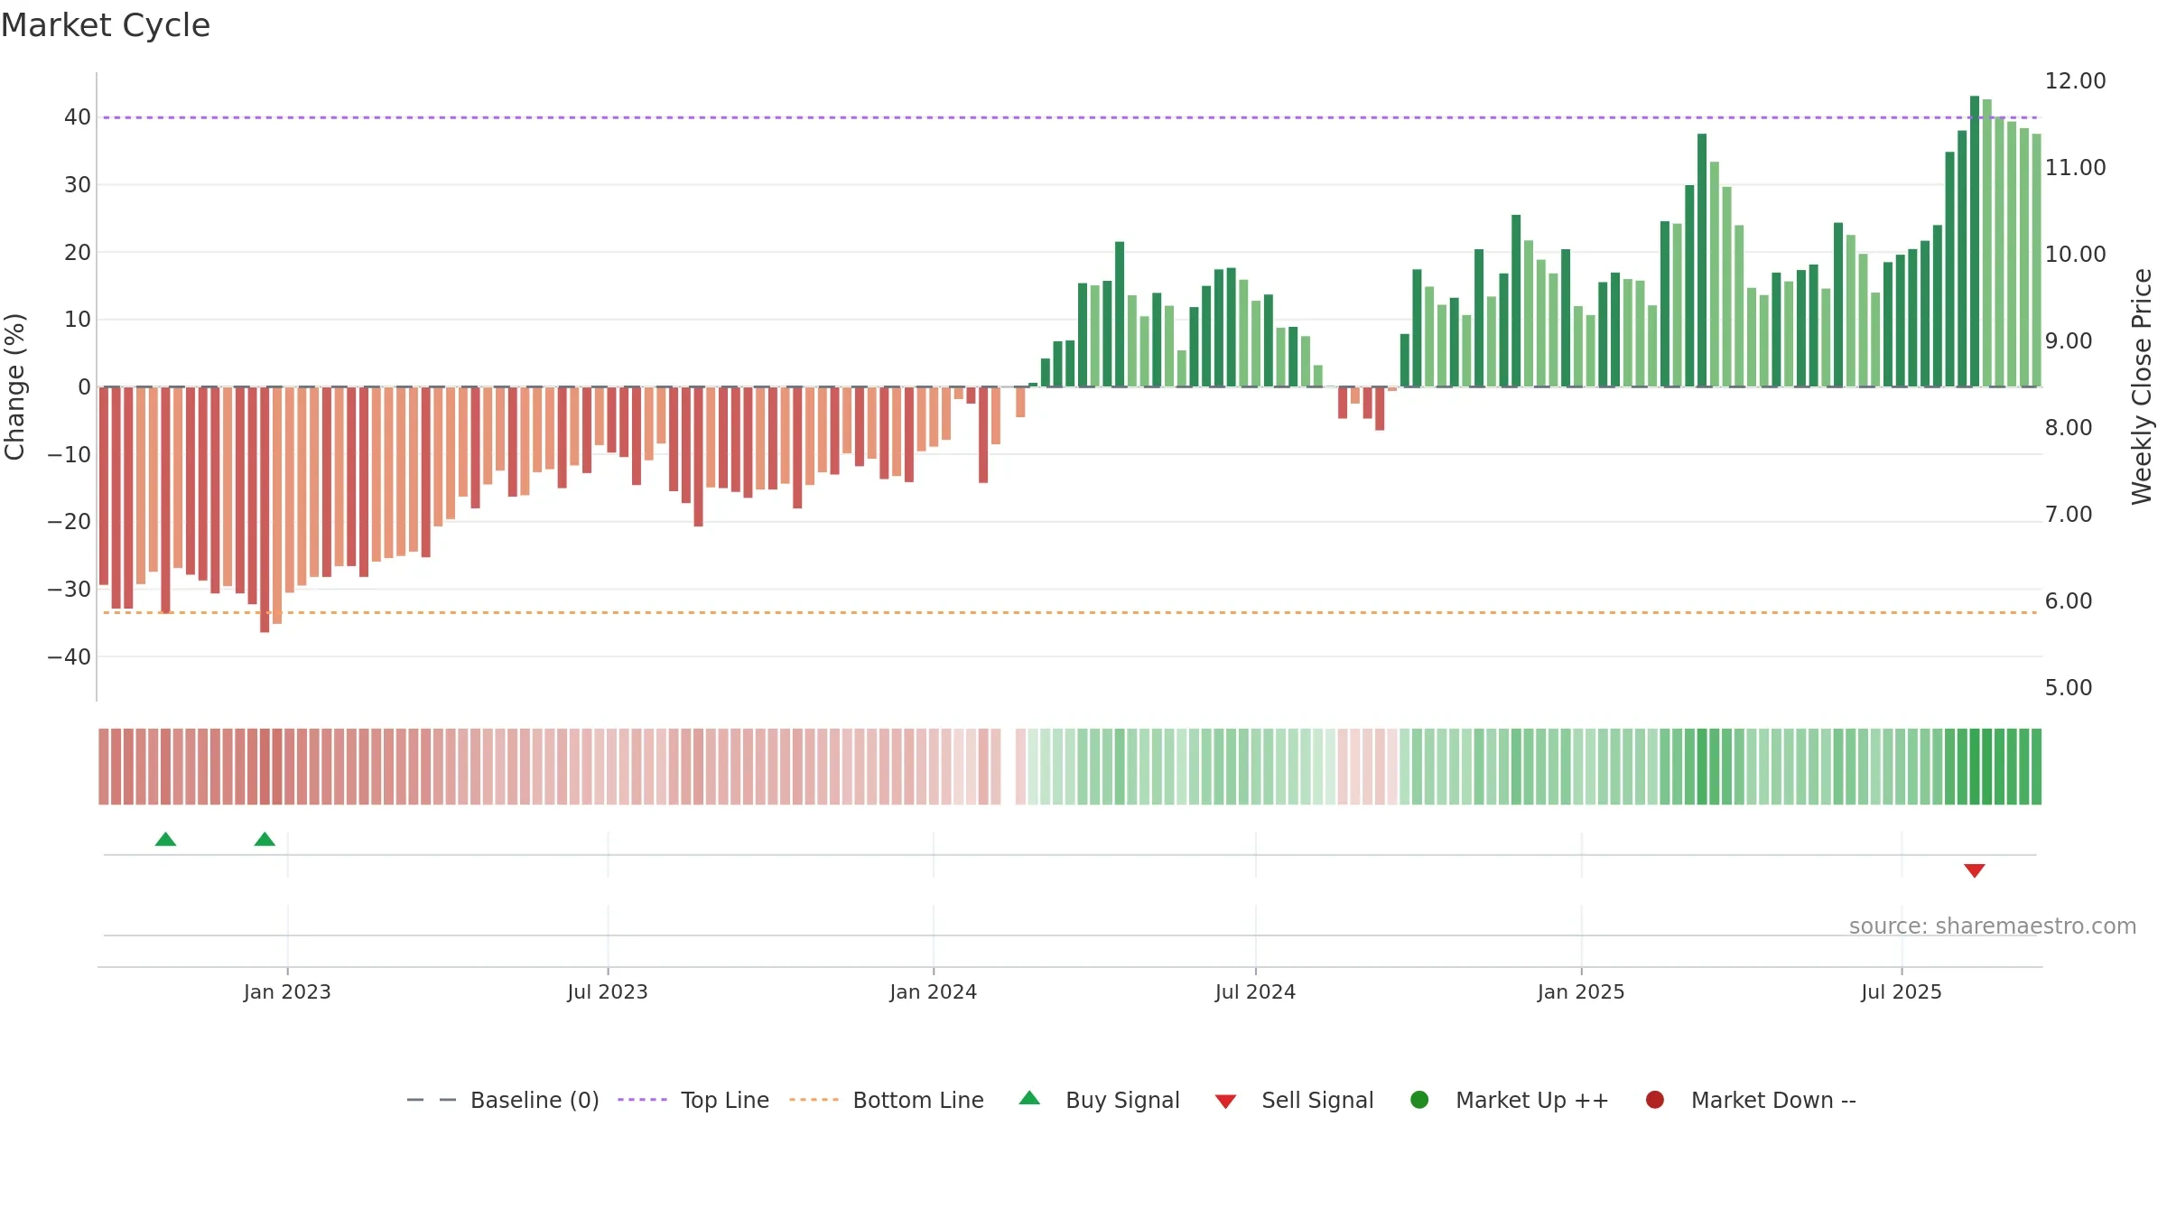Click the Jul 2025 x-axis label
The image size is (2167, 1219).
tap(1902, 992)
